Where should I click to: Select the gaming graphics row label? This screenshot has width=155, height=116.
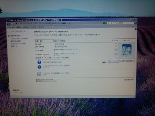tap(42, 54)
